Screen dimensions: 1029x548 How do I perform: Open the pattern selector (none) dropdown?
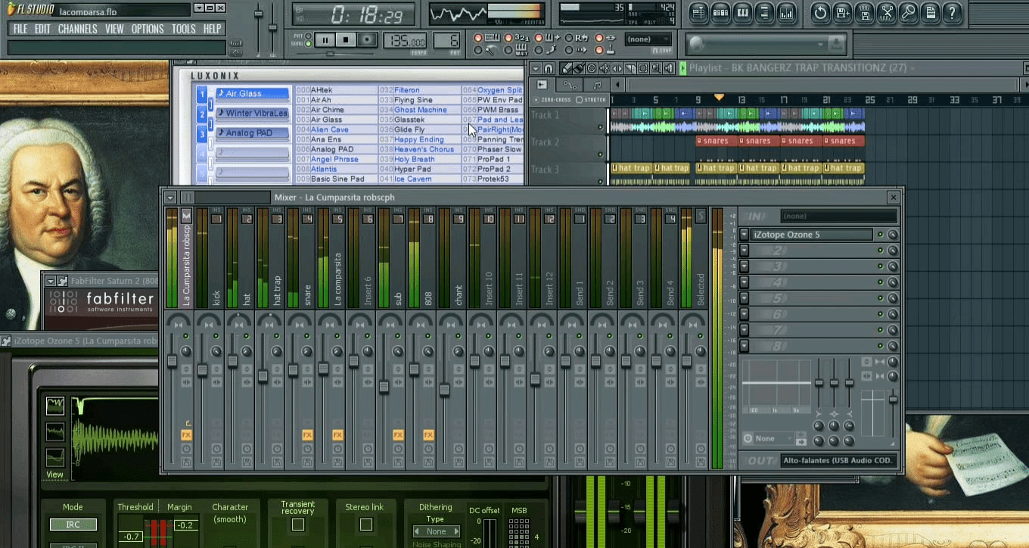pyautogui.click(x=648, y=39)
